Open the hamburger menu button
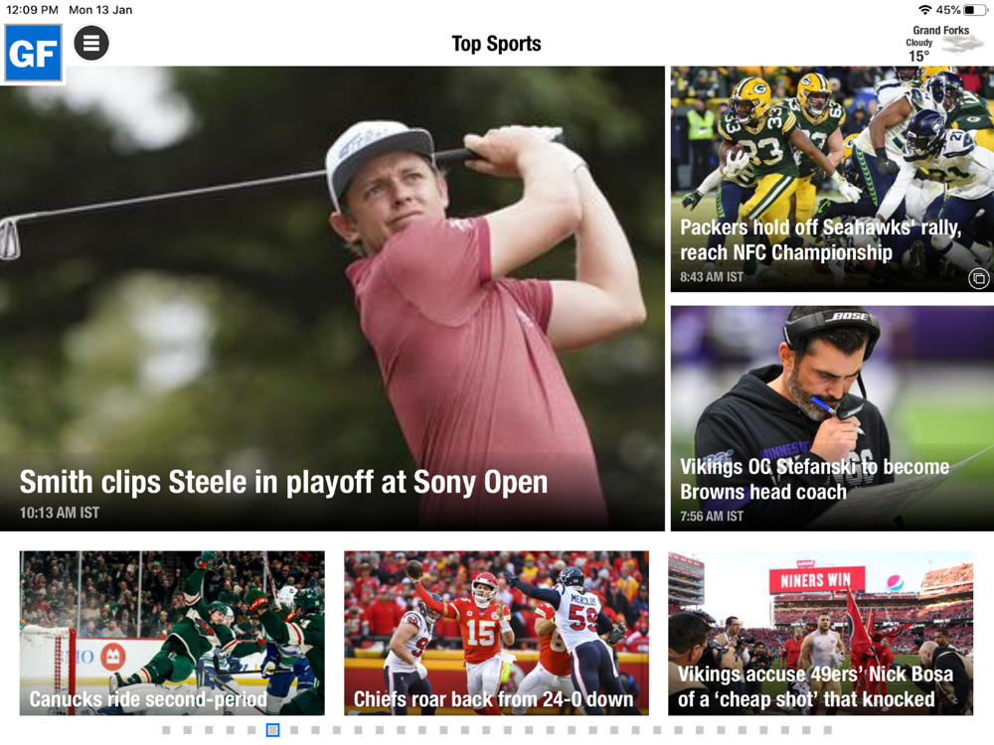The height and width of the screenshot is (745, 994). 91,43
